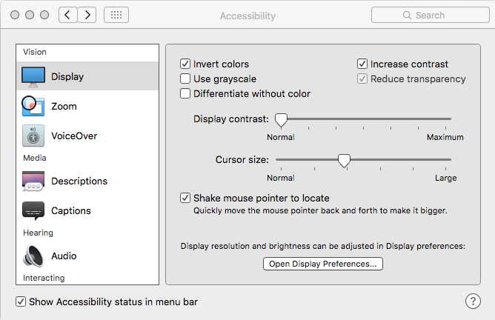Select the Captions speech bubble icon
495x320 pixels.
(x=33, y=211)
